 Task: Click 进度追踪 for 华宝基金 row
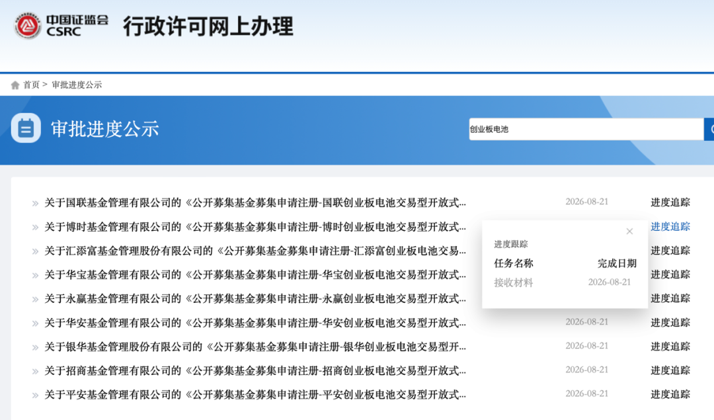(670, 274)
